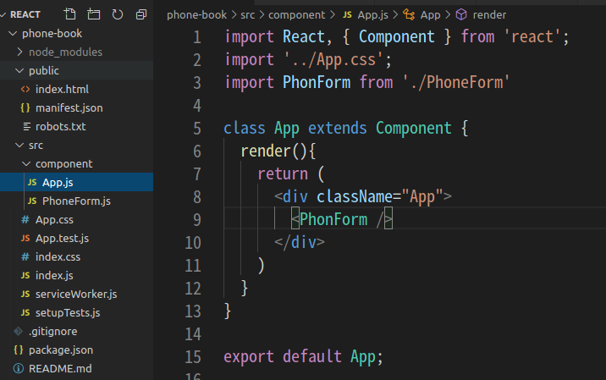Click the 'react' string on line 1
Viewport: 606px width, 380px height.
pyautogui.click(x=532, y=36)
